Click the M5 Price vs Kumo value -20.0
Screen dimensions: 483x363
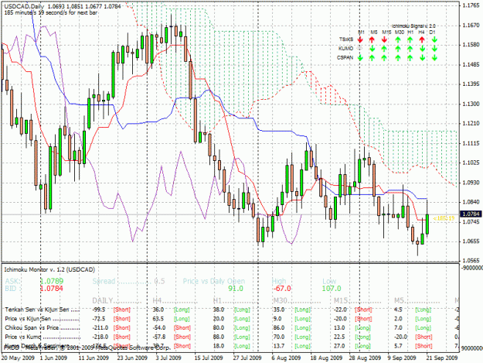401,337
